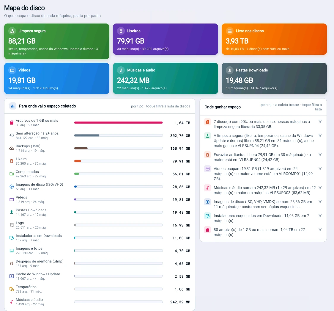Click the Arquivos de 1 GB ou mais row icon

pos(12,123)
